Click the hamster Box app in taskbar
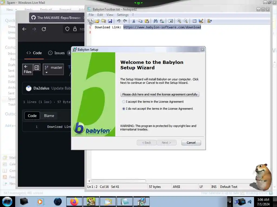The image size is (277, 207). point(91,202)
